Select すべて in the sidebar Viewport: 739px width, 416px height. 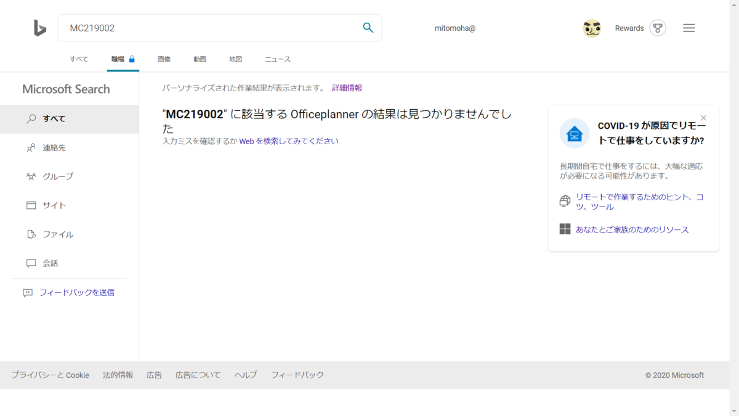[69, 119]
